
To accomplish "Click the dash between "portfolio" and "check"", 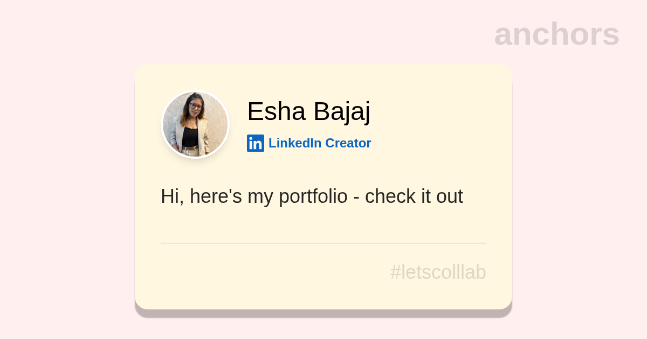I will point(356,197).
